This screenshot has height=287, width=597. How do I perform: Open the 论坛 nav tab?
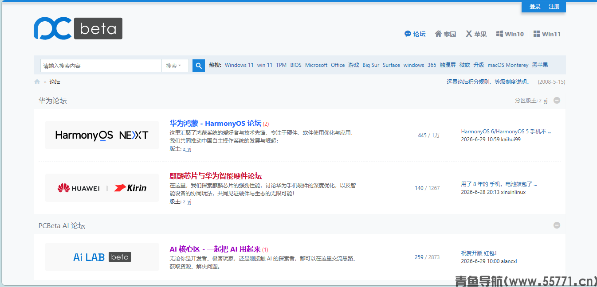[415, 34]
